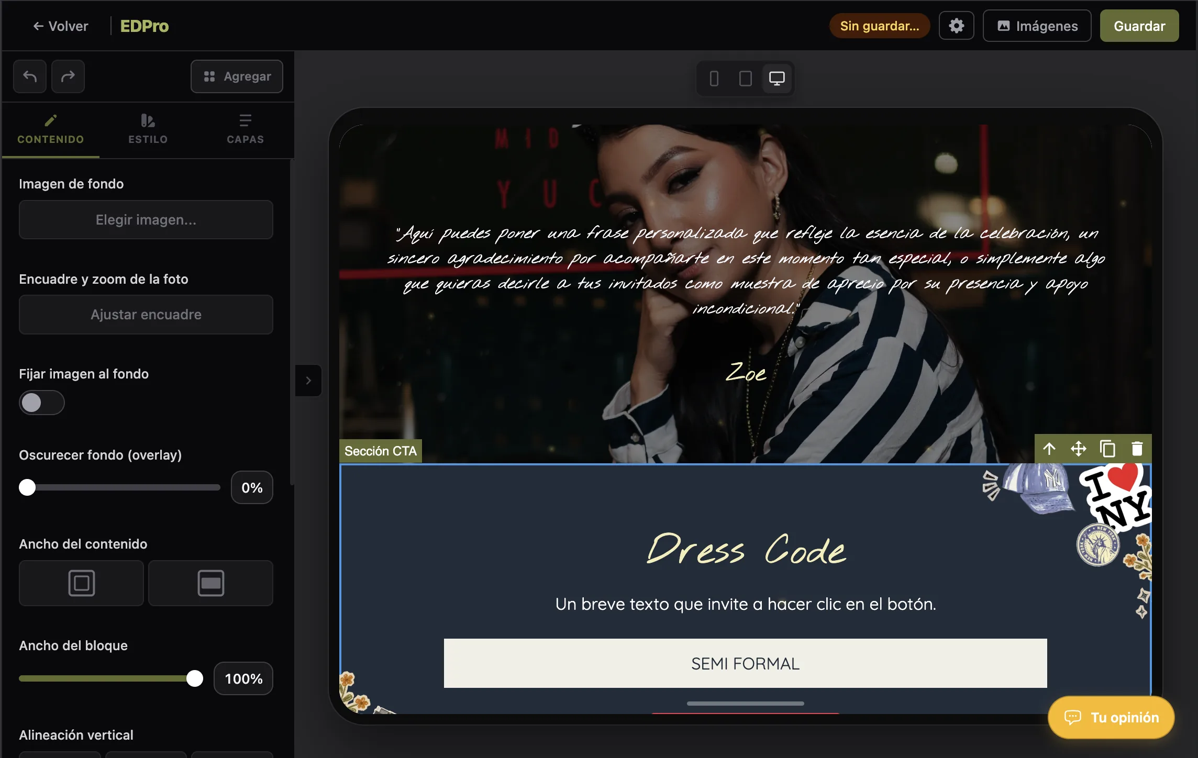Click the move/drag section icon
Viewport: 1198px width, 758px height.
click(x=1079, y=449)
